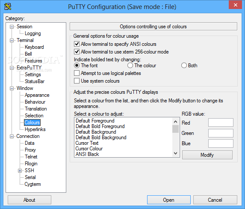Open the Session category
The image size is (245, 209).
click(x=24, y=27)
